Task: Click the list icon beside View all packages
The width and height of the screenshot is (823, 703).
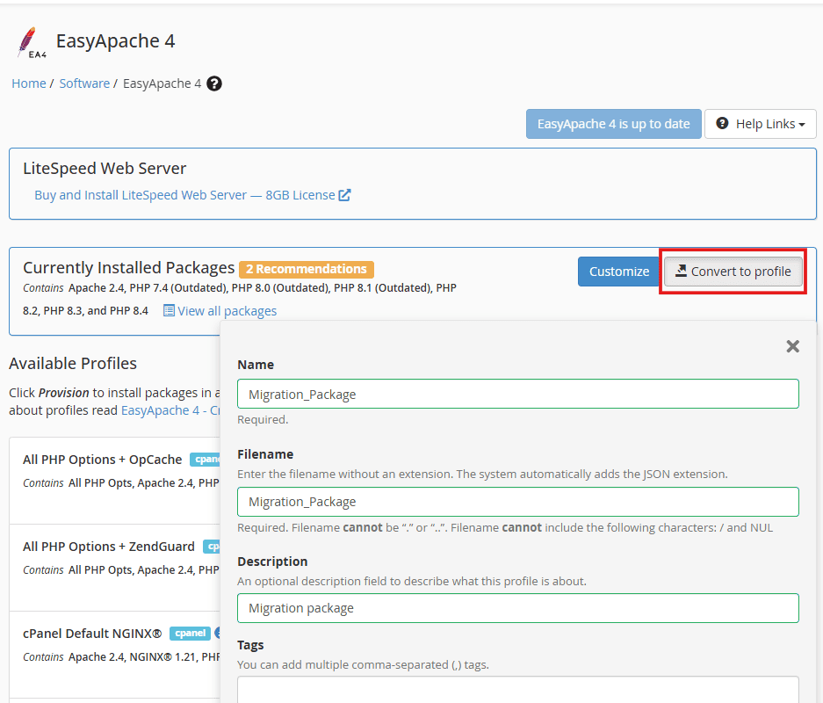Action: pos(168,310)
